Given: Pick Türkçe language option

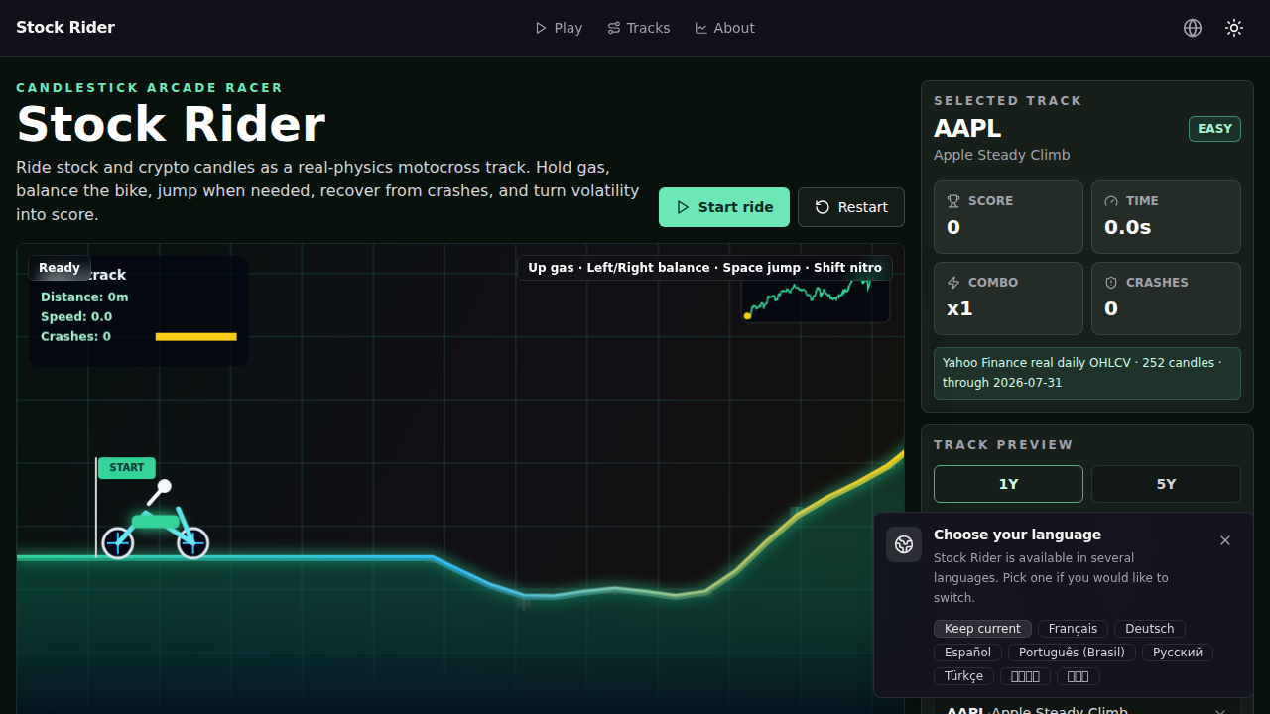Looking at the screenshot, I should [963, 676].
